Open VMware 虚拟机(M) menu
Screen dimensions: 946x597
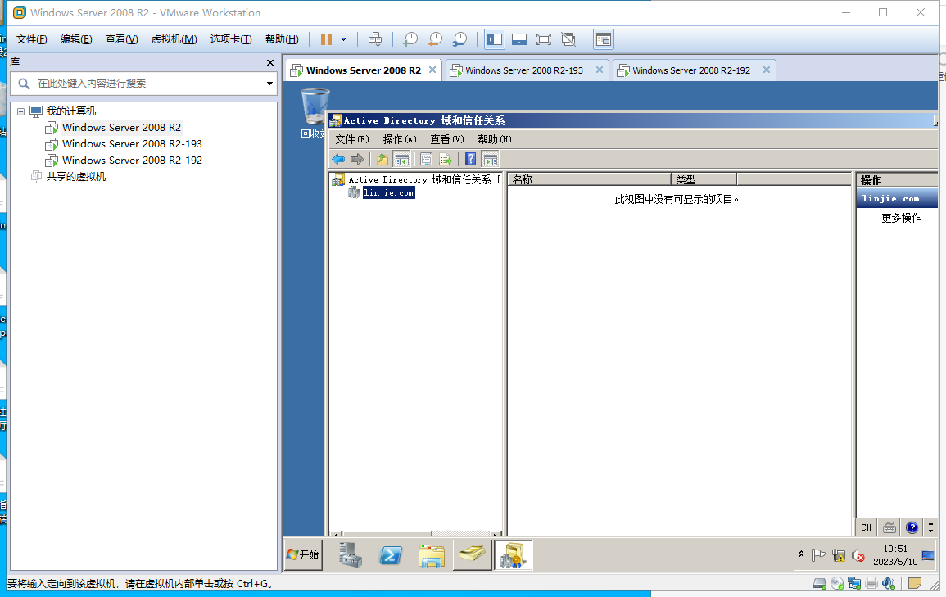pos(174,39)
